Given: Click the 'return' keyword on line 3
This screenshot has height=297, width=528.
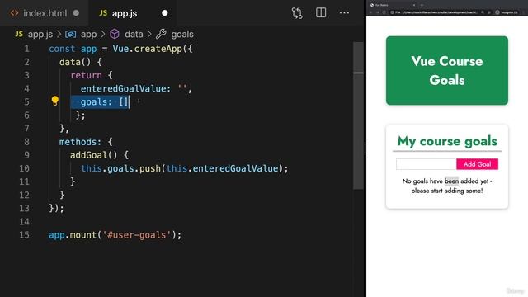Looking at the screenshot, I should coord(86,75).
